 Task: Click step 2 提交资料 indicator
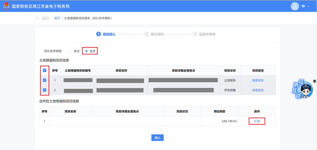tap(154, 34)
